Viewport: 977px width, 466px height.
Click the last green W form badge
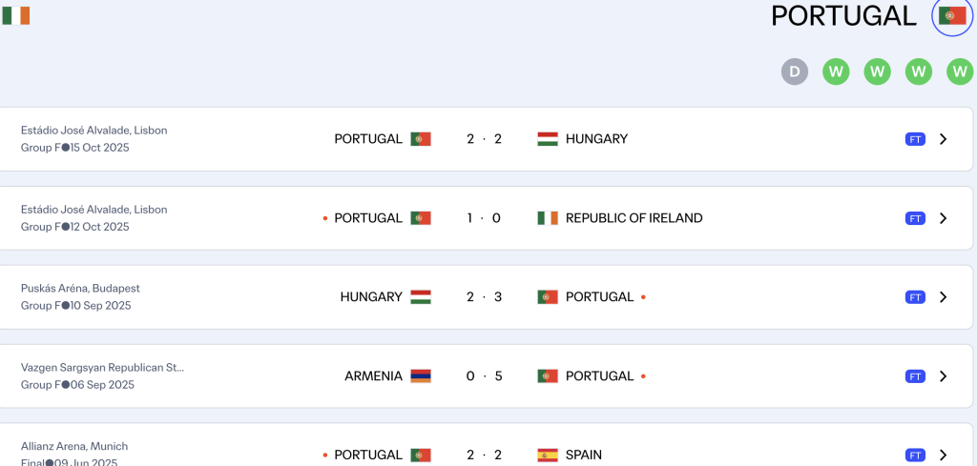coord(960,71)
